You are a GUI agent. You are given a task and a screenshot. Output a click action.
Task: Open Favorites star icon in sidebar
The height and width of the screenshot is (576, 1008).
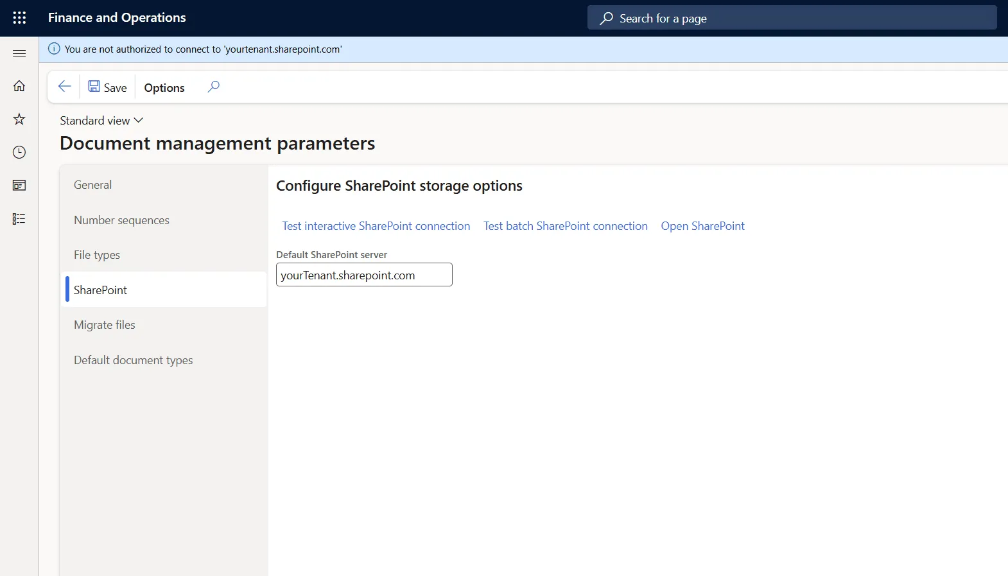[x=19, y=119]
